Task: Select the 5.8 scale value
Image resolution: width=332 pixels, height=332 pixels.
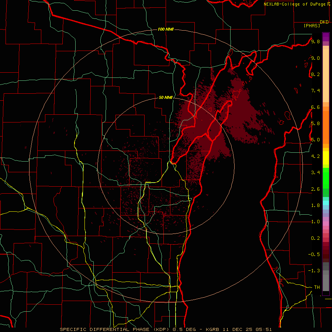Action: pos(315,124)
